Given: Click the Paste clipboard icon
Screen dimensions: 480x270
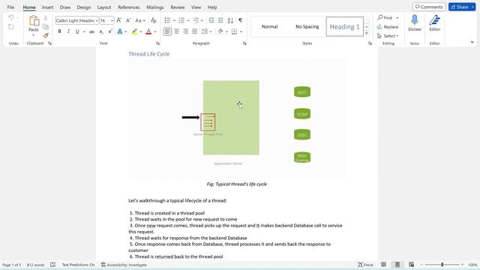Looking at the screenshot, I should [34, 21].
